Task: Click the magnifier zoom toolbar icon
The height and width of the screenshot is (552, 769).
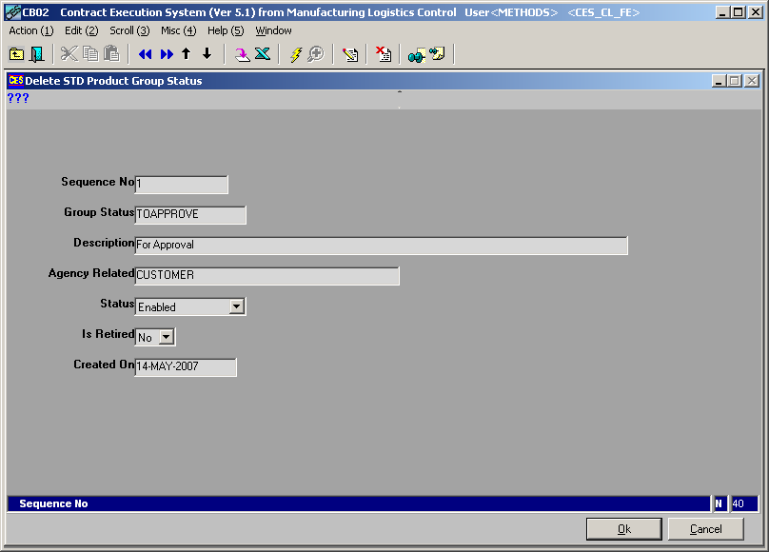Action: (x=315, y=54)
